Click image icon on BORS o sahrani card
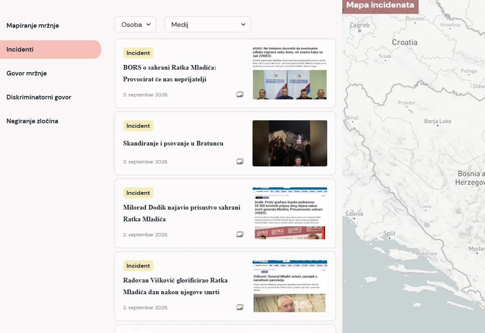 click(x=240, y=95)
